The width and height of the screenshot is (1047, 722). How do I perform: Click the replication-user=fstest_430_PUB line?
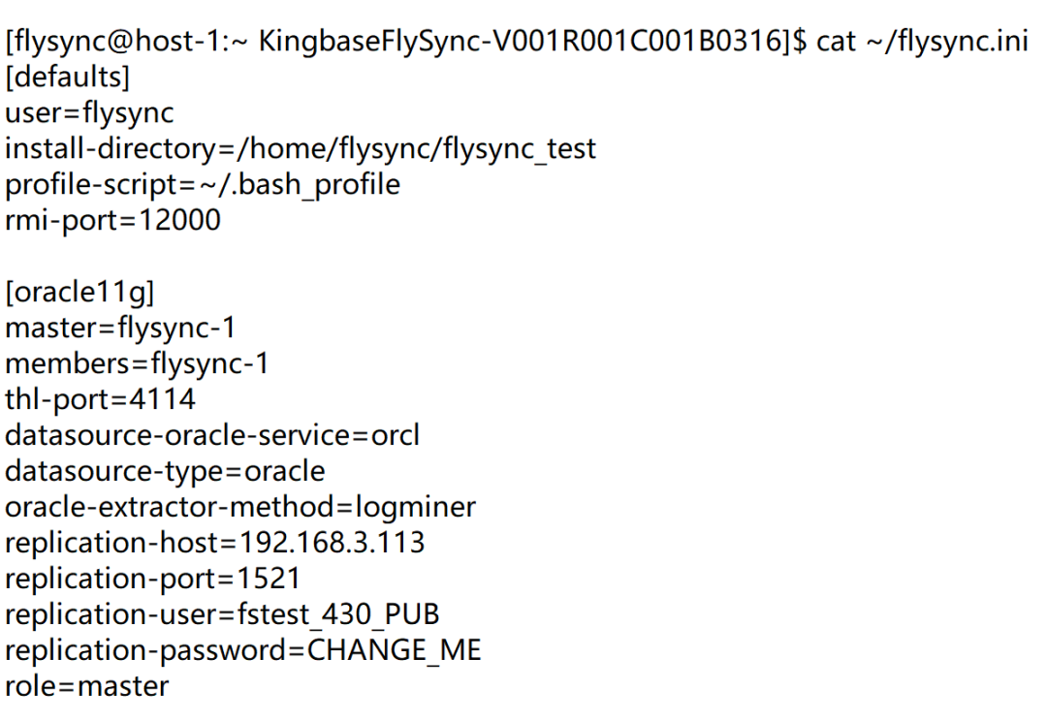coord(223,614)
